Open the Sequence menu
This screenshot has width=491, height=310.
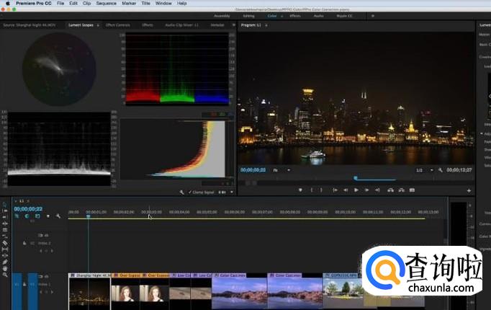[106, 3]
